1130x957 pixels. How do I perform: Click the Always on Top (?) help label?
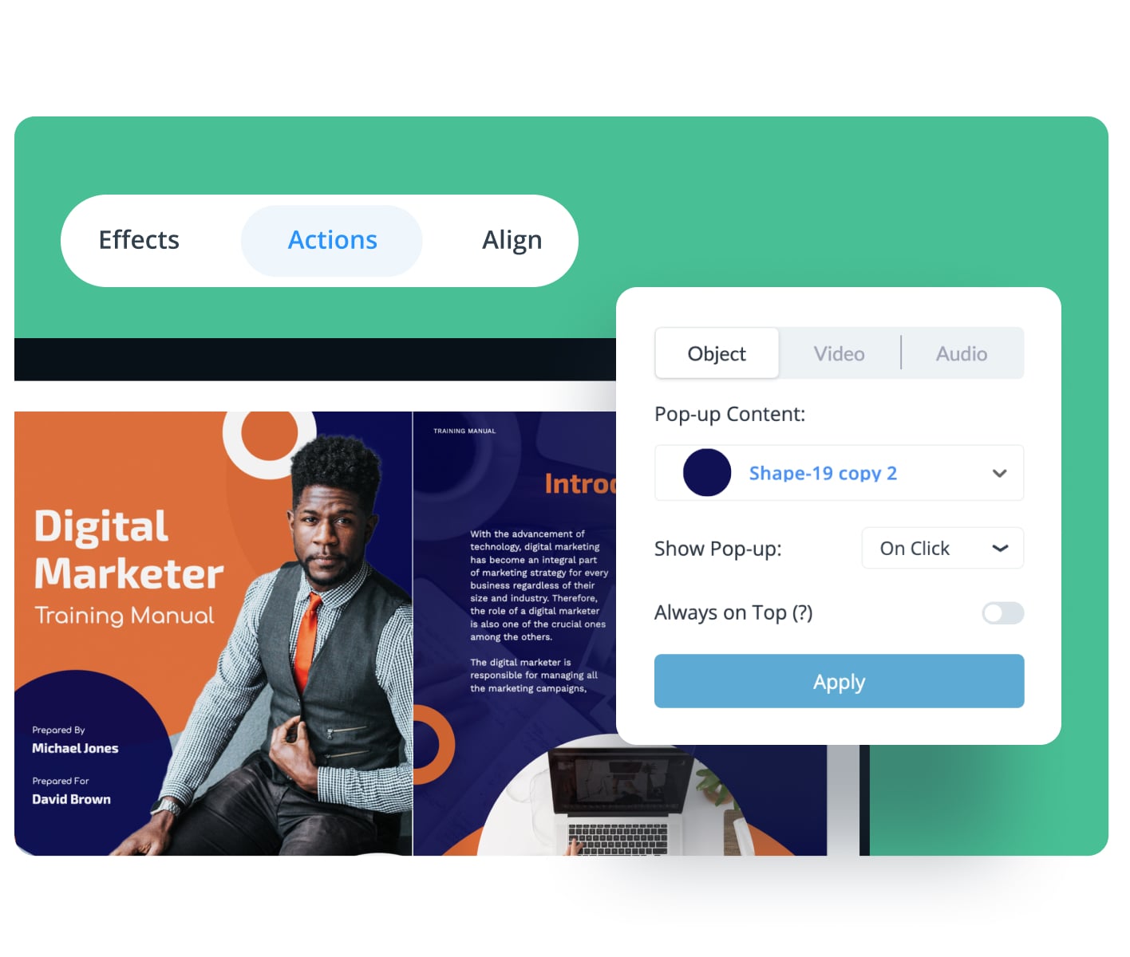tap(733, 612)
